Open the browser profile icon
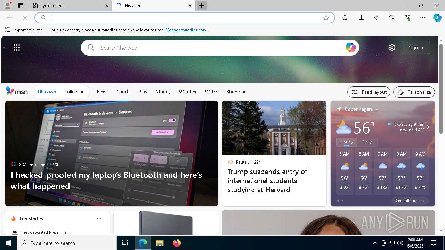Screen dimensions: 445x250 coord(8,6)
